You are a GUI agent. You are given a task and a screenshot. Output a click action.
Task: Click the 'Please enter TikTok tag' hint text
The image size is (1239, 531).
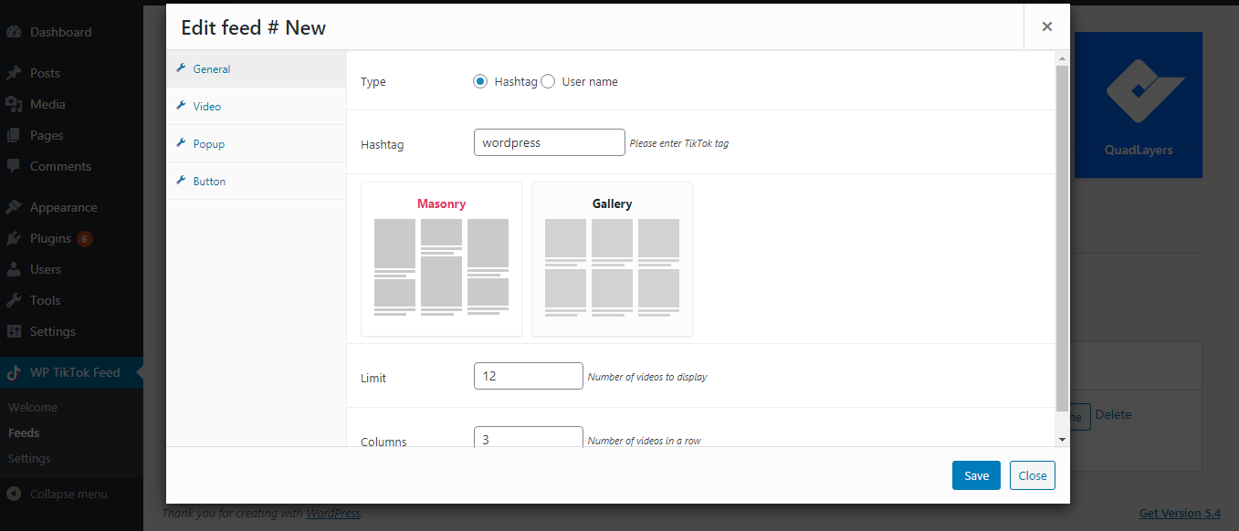coord(679,143)
